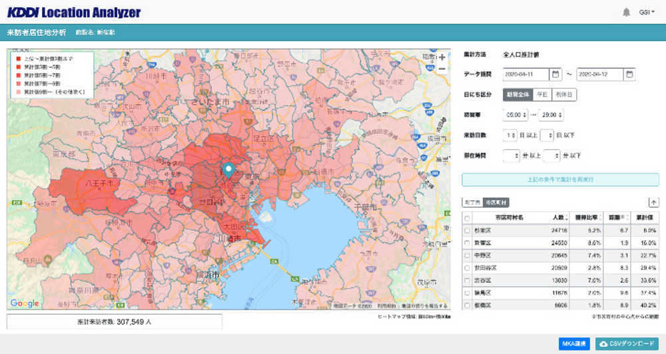
Task: Select 平日 weekday option
Action: coord(542,94)
